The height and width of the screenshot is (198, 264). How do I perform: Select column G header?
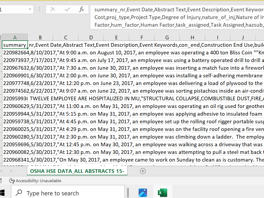click(167, 37)
